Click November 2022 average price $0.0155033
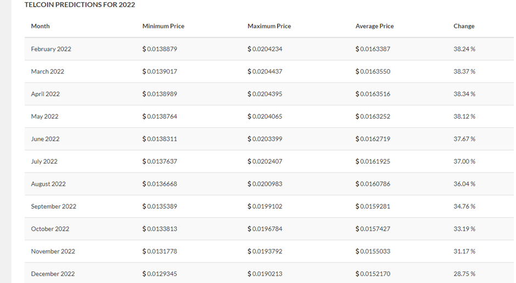The width and height of the screenshot is (516, 283). point(373,251)
